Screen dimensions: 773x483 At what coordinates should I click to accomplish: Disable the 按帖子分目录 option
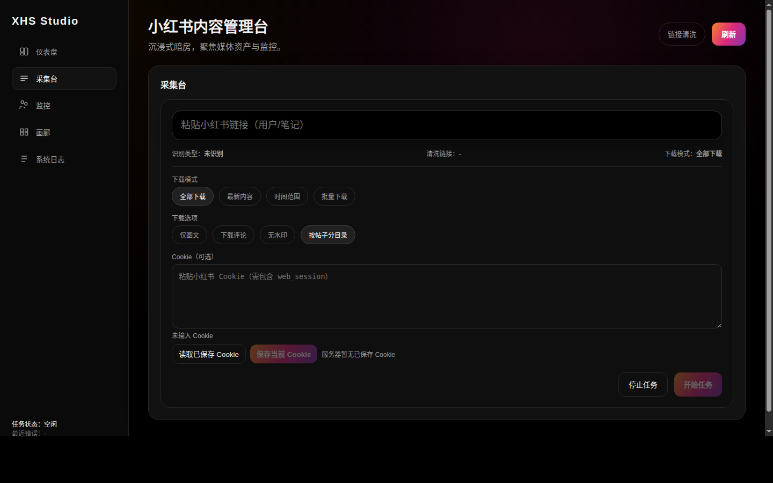(328, 235)
